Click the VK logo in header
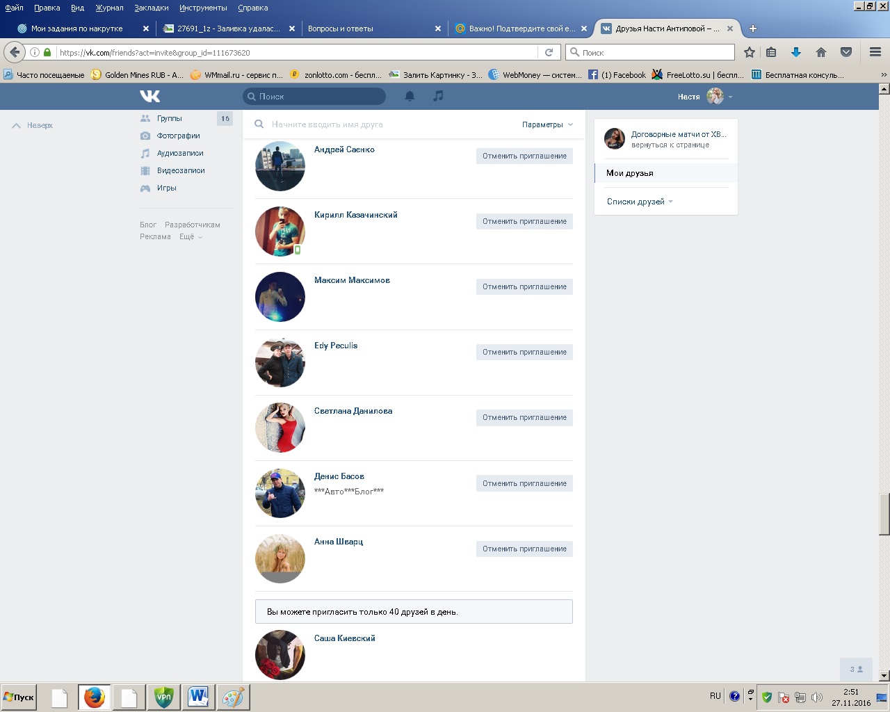 click(150, 96)
